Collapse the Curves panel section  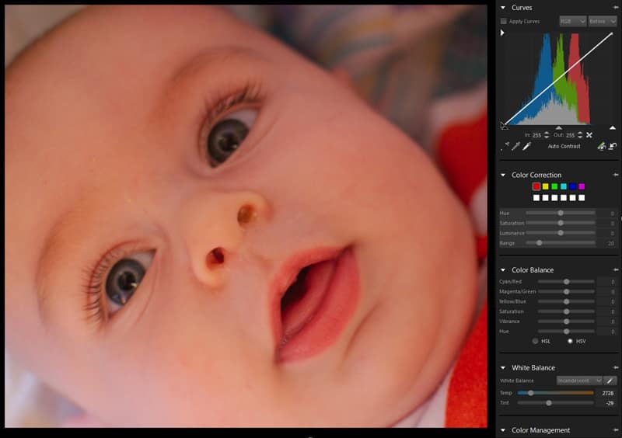tap(503, 8)
